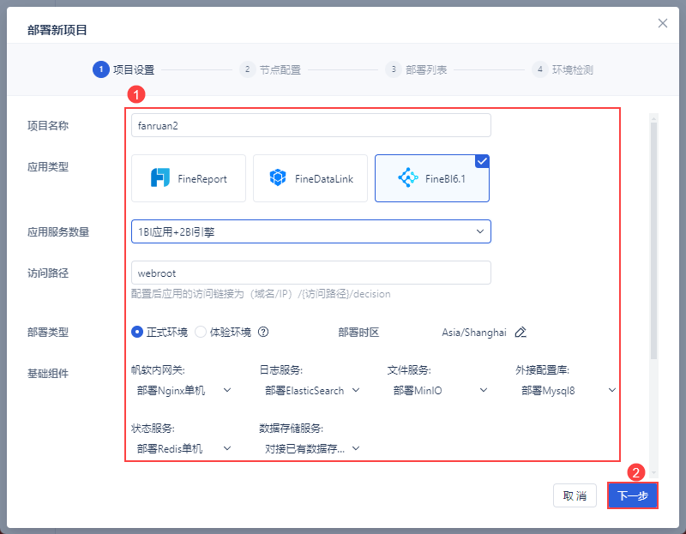Edit the Asia/Shanghai time zone with pencil icon

point(521,332)
